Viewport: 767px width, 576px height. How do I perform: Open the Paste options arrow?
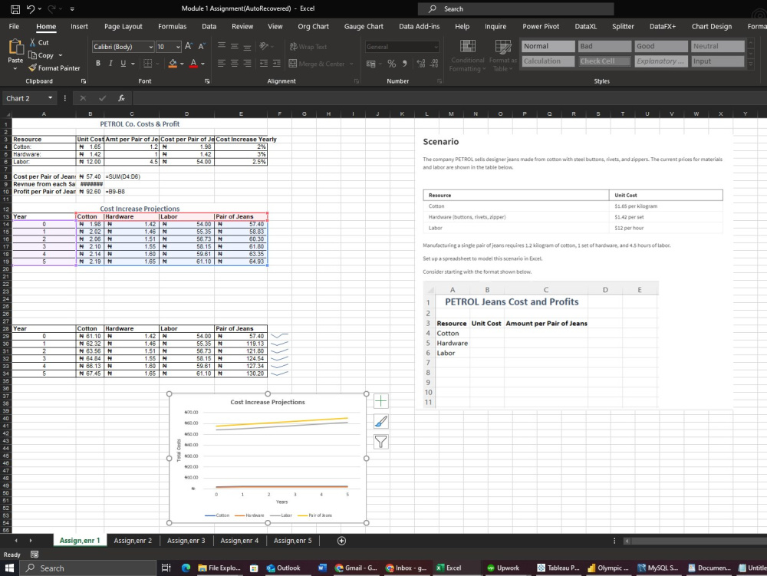(x=15, y=69)
